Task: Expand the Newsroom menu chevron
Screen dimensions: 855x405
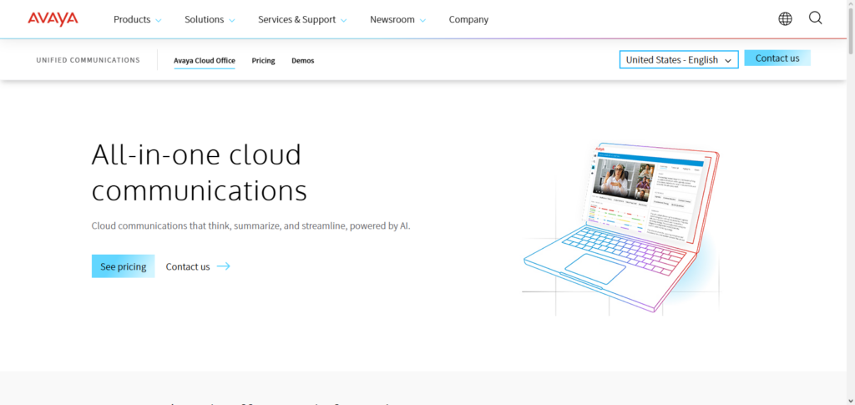Action: pyautogui.click(x=422, y=20)
